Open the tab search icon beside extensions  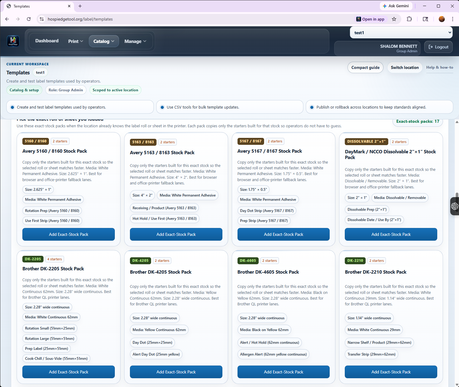(x=425, y=19)
